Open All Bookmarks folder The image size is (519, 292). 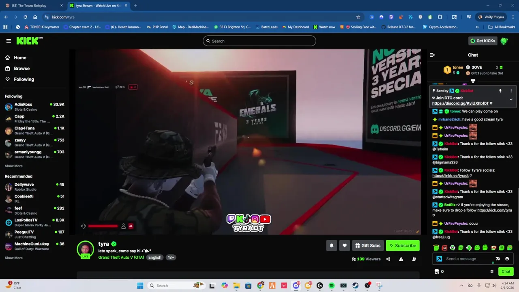[x=502, y=27]
